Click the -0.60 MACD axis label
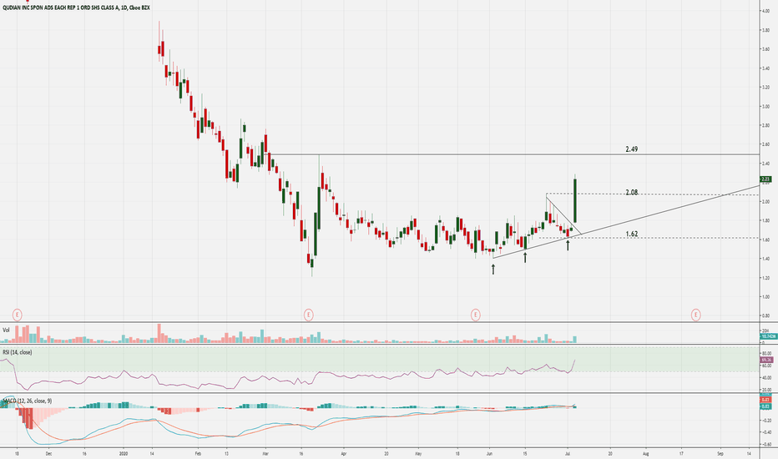This screenshot has width=778, height=459. click(766, 445)
